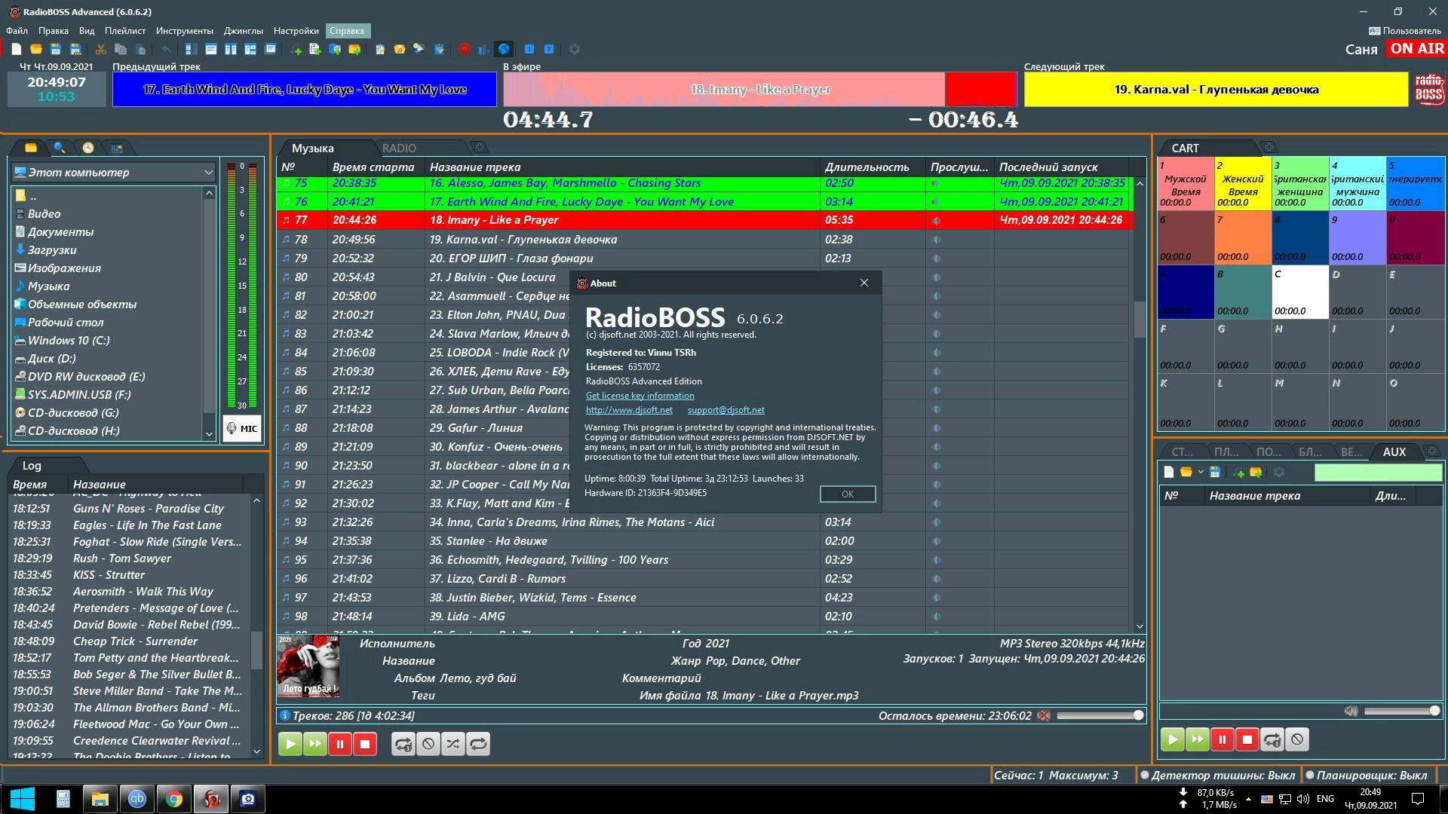Click main player Pause button
The width and height of the screenshot is (1448, 814).
click(x=340, y=744)
